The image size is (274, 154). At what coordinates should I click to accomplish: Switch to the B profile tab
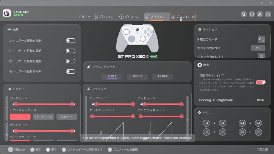pos(129,17)
